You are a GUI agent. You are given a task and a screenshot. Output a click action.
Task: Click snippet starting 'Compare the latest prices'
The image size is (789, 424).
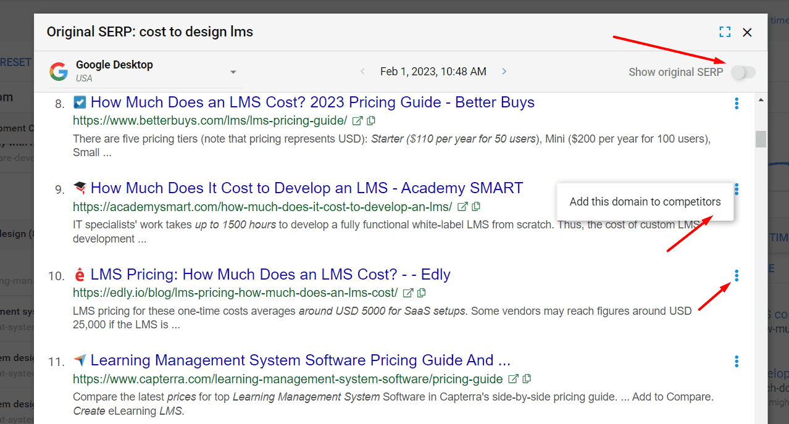pyautogui.click(x=393, y=404)
